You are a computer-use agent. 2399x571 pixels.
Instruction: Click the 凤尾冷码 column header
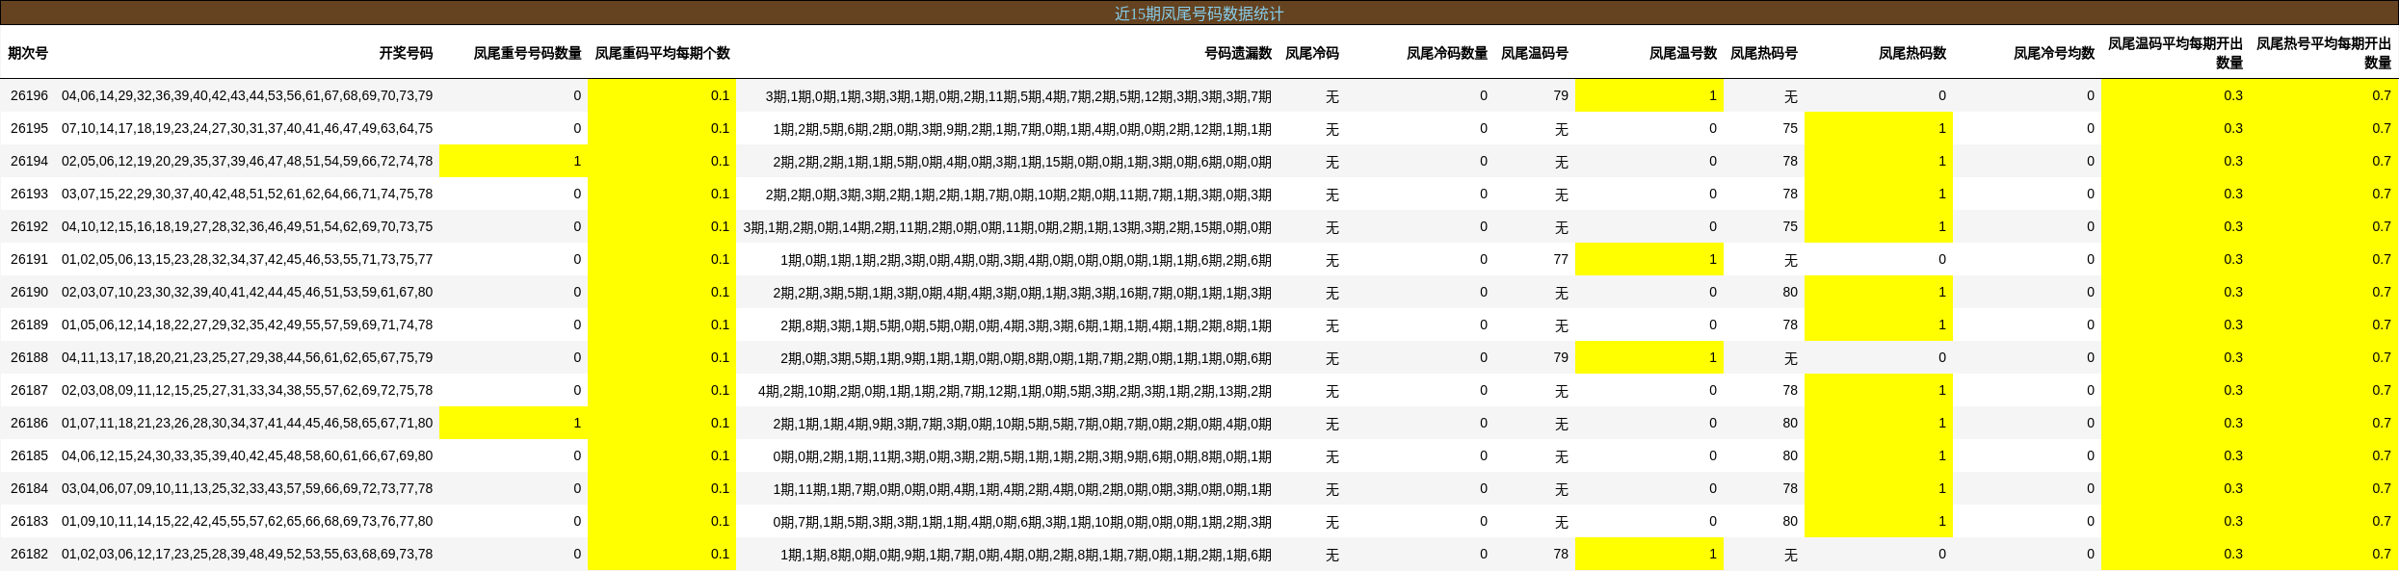click(1311, 53)
